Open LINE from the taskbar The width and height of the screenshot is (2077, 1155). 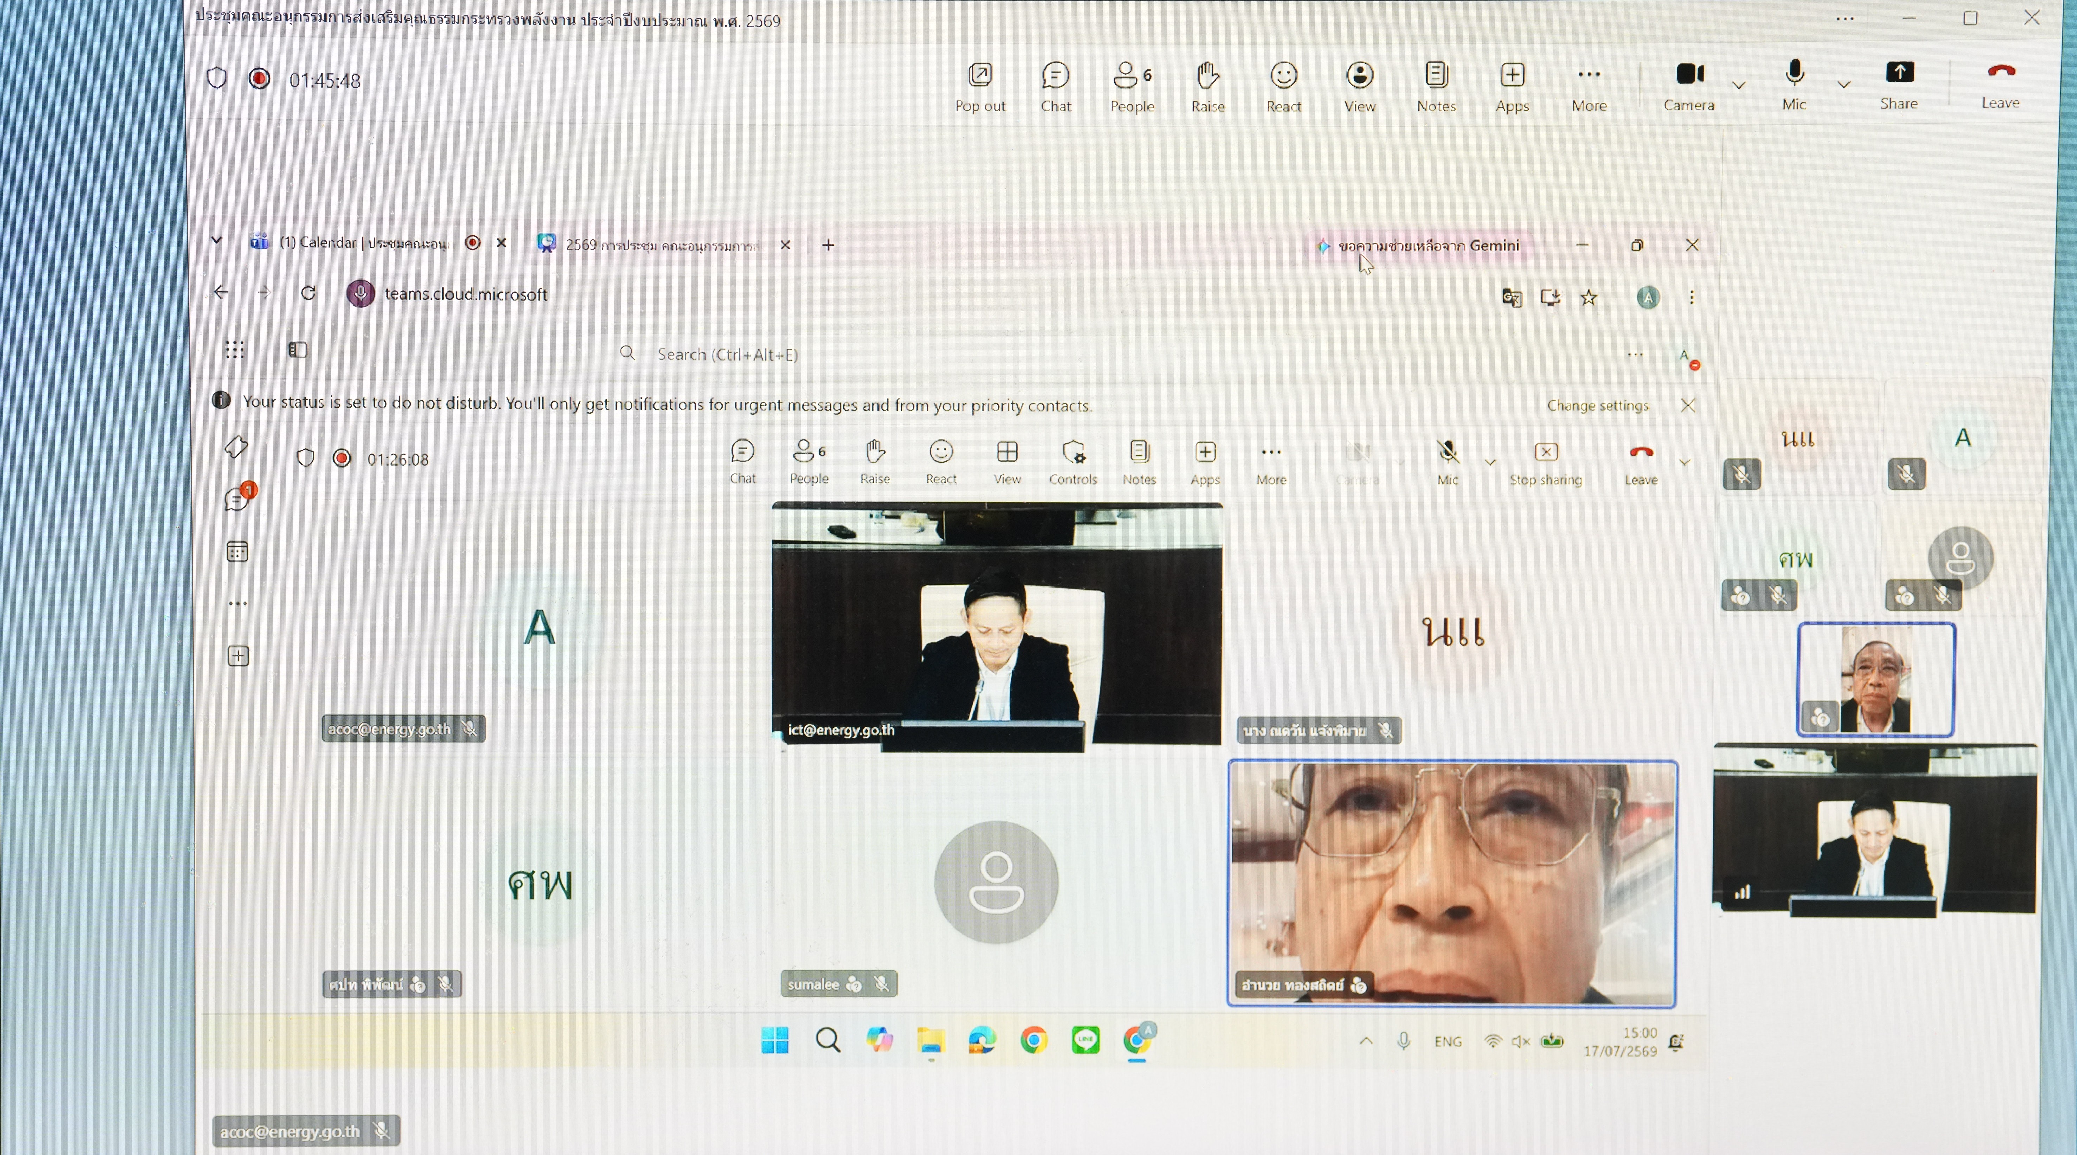[1085, 1040]
